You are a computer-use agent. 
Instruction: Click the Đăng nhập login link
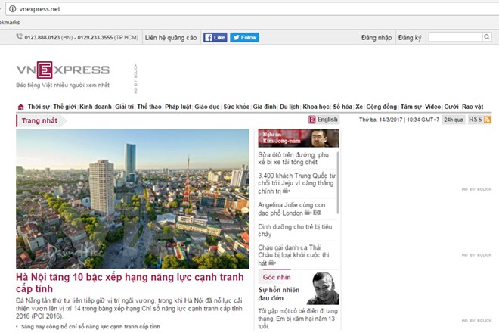click(x=376, y=37)
